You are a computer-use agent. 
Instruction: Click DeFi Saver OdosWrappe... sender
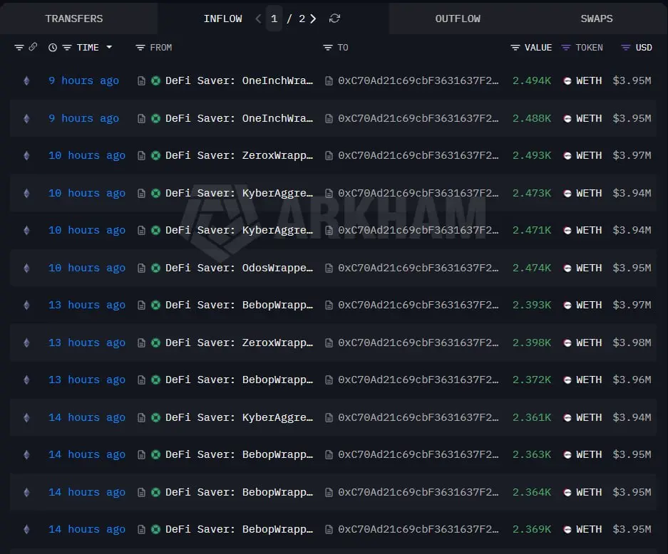click(239, 268)
